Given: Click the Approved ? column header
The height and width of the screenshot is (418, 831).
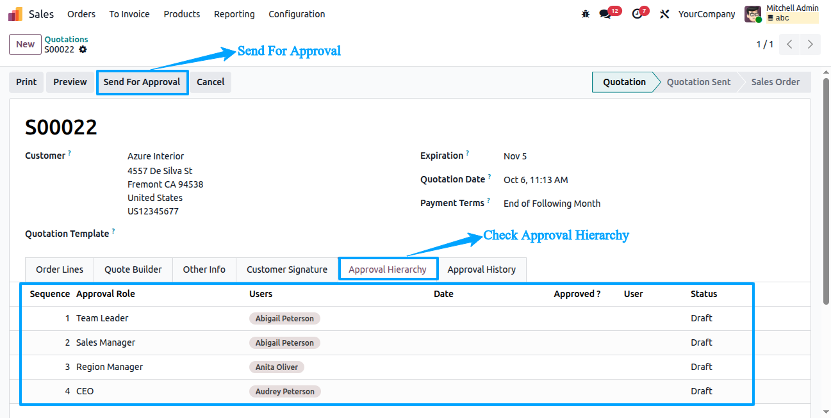Looking at the screenshot, I should [x=577, y=294].
